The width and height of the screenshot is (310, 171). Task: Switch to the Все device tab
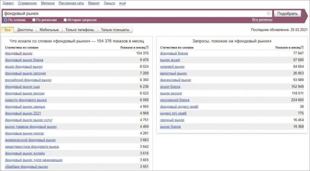tap(7, 30)
